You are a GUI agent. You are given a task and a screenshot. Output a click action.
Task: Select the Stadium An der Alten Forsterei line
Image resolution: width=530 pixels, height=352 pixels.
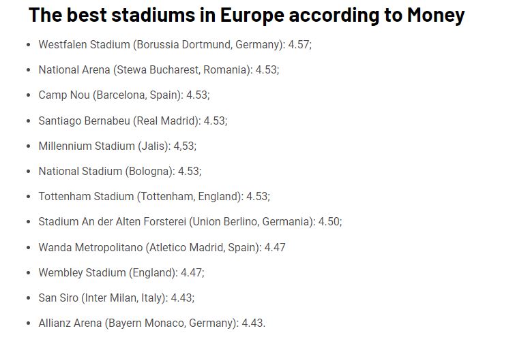(x=190, y=221)
